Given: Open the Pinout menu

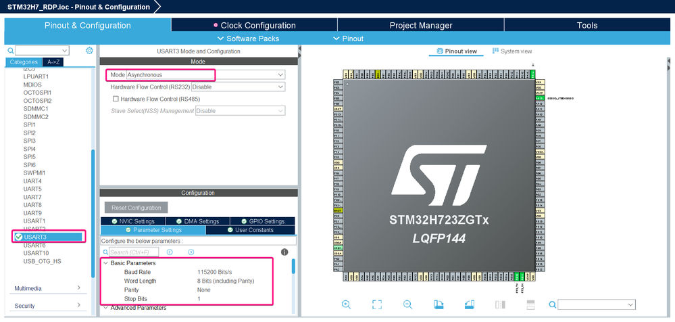Looking at the screenshot, I should pyautogui.click(x=348, y=39).
